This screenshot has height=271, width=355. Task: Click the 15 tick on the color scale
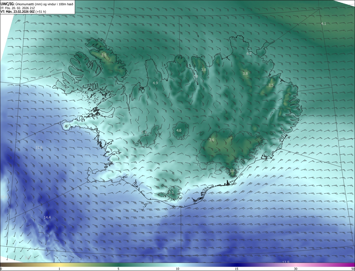(x=237, y=269)
